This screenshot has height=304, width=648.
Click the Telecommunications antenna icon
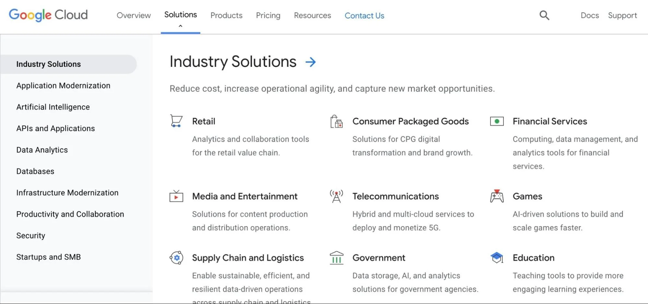pyautogui.click(x=336, y=196)
